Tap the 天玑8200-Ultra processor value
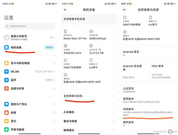The image size is (178, 135). (x=72, y=53)
